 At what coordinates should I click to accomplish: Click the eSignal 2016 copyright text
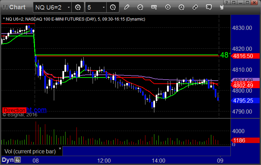pyautogui.click(x=20, y=115)
